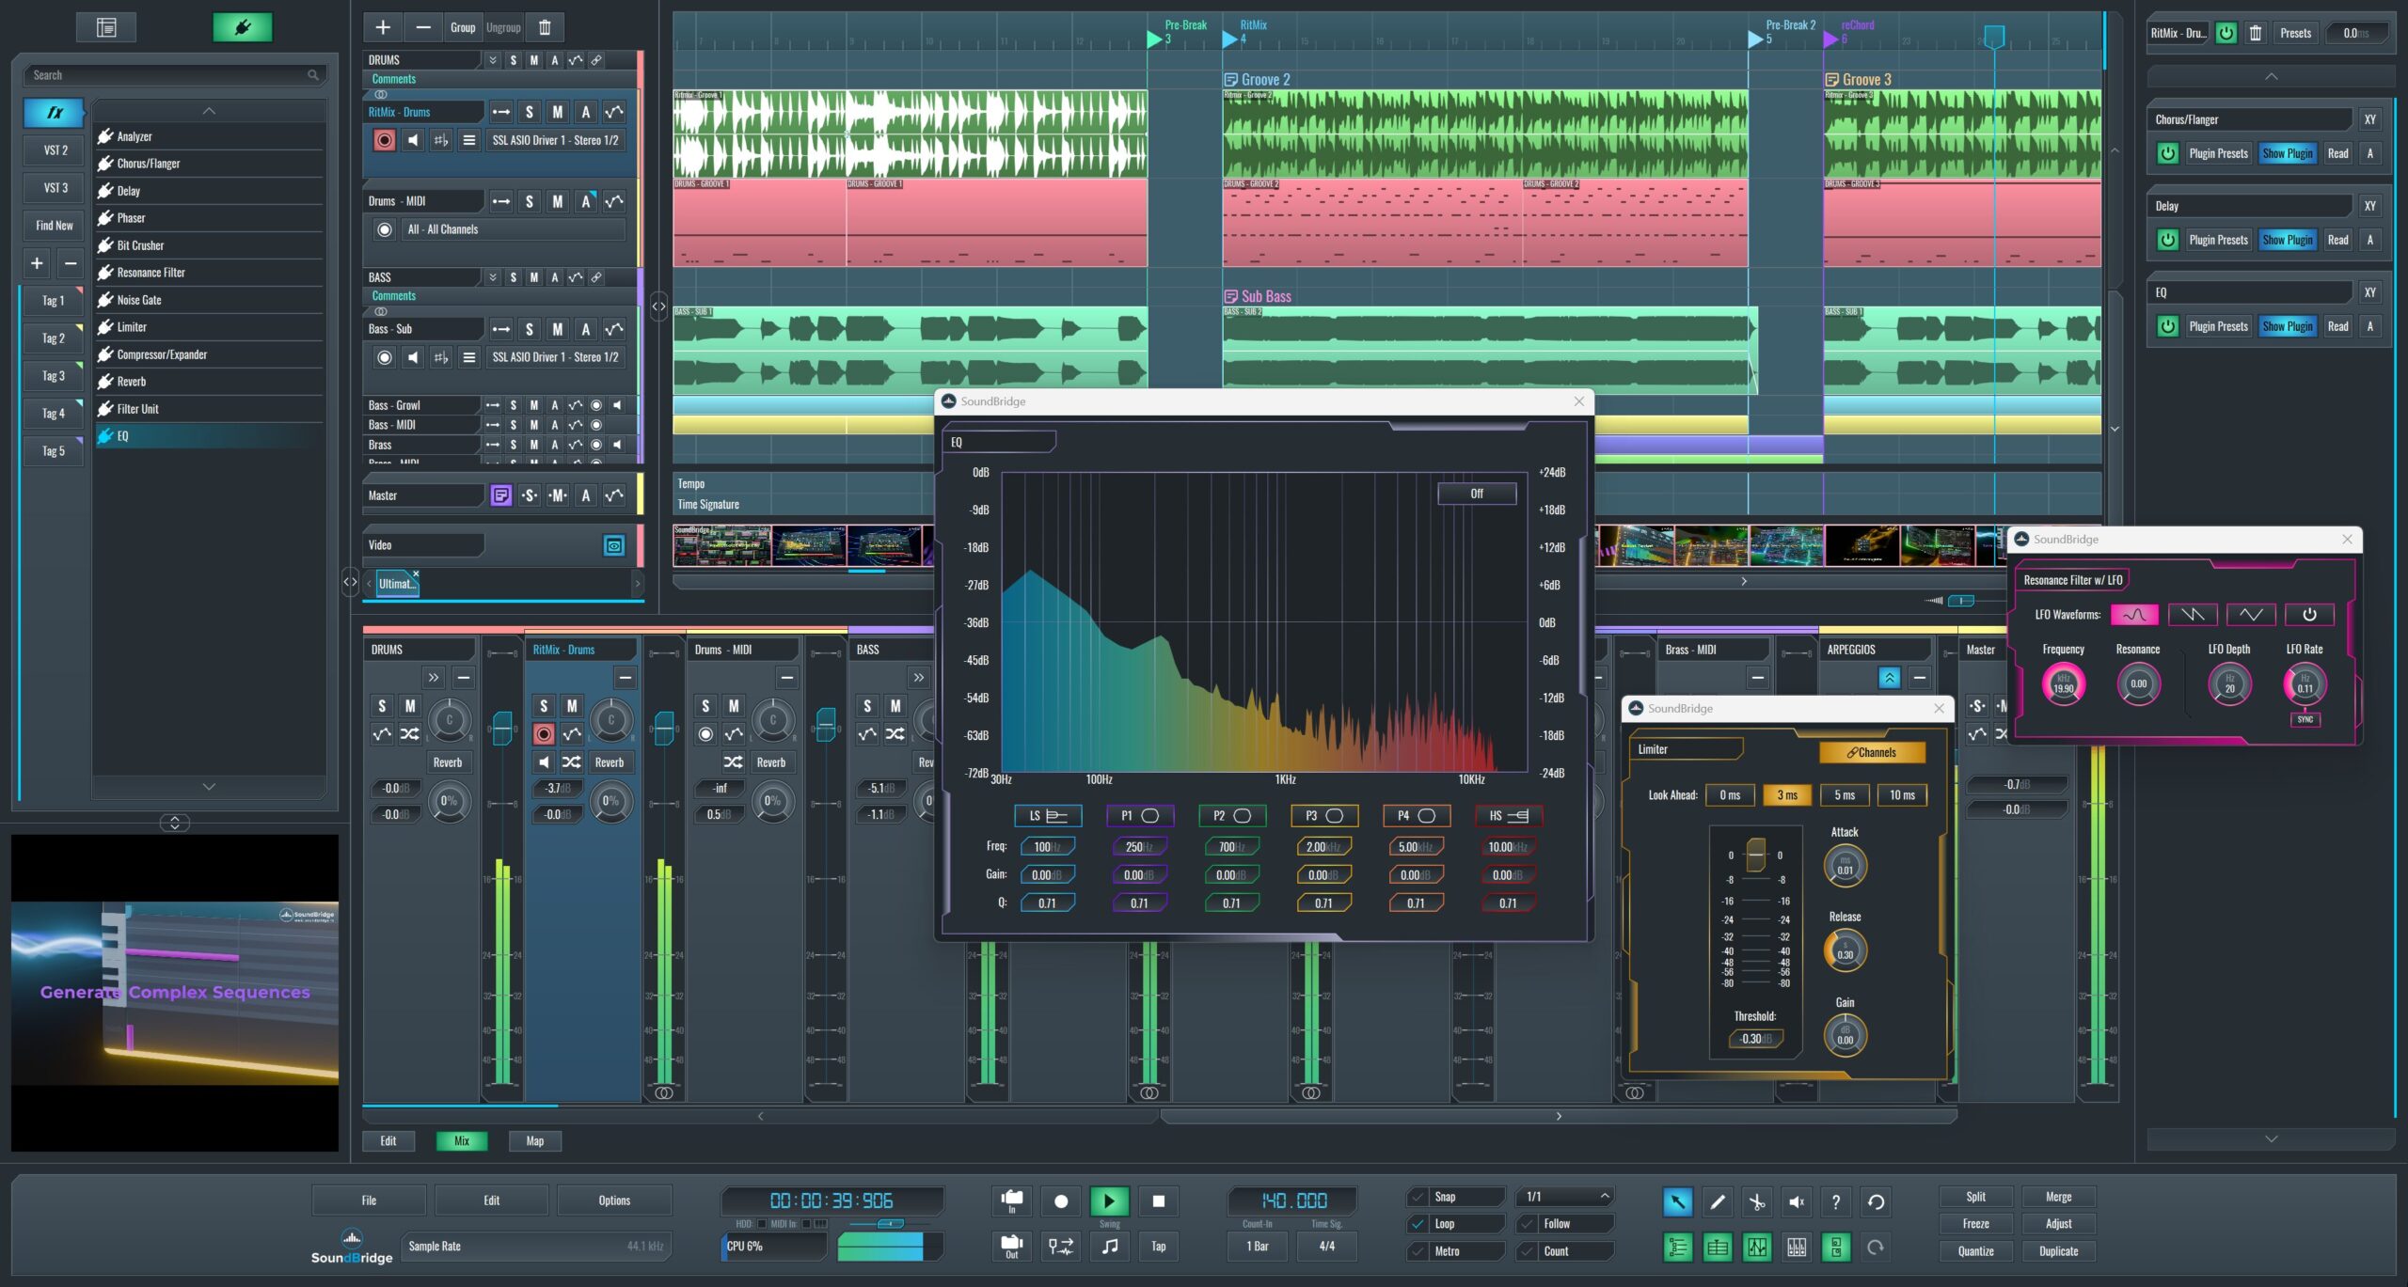The width and height of the screenshot is (2408, 1287).
Task: Click the Quantize button
Action: (1975, 1250)
